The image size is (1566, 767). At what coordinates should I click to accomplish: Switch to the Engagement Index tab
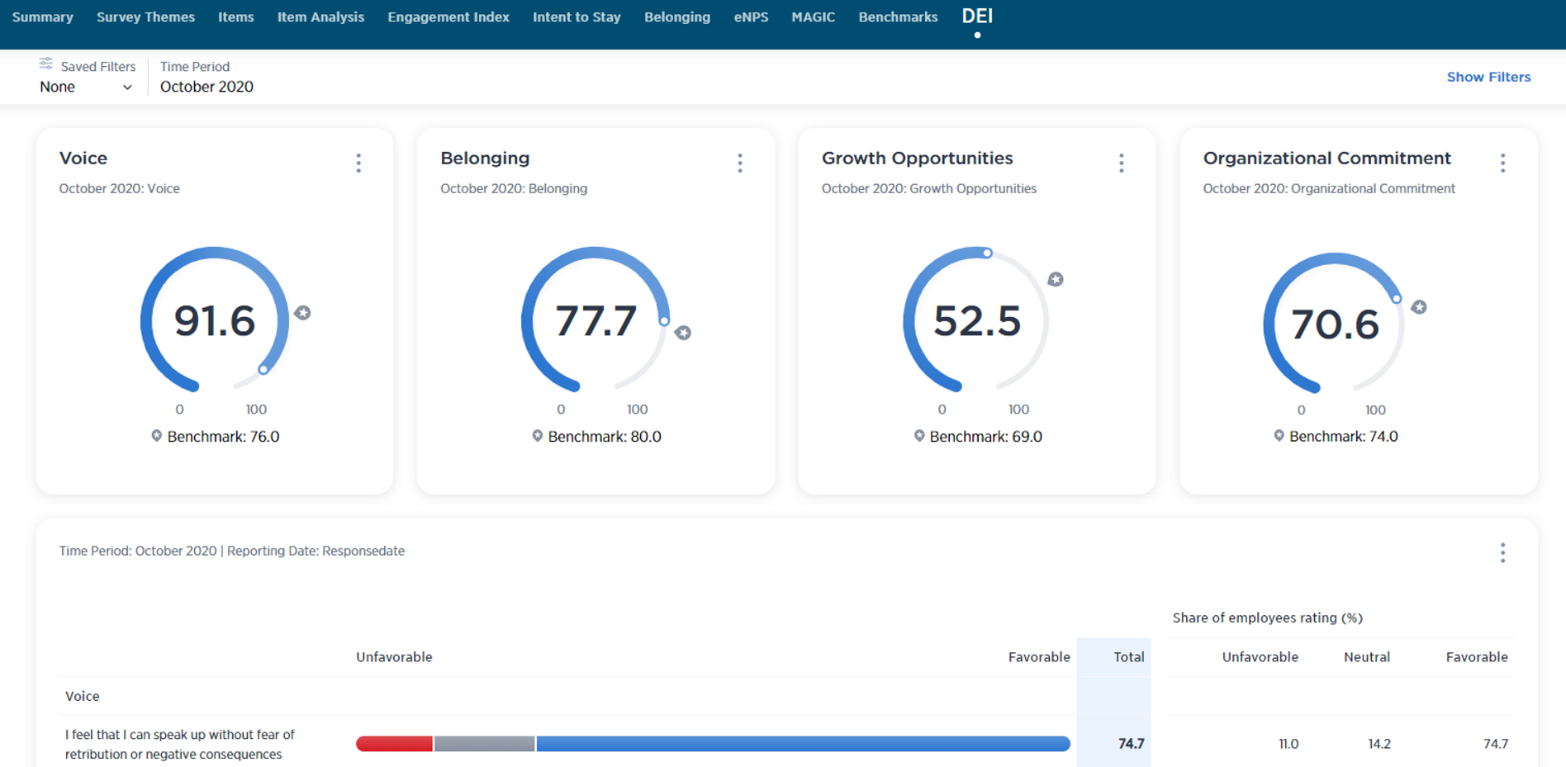[448, 17]
